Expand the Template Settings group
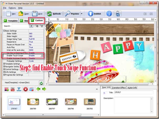Screen dimensions: 159x119 (4, 64)
